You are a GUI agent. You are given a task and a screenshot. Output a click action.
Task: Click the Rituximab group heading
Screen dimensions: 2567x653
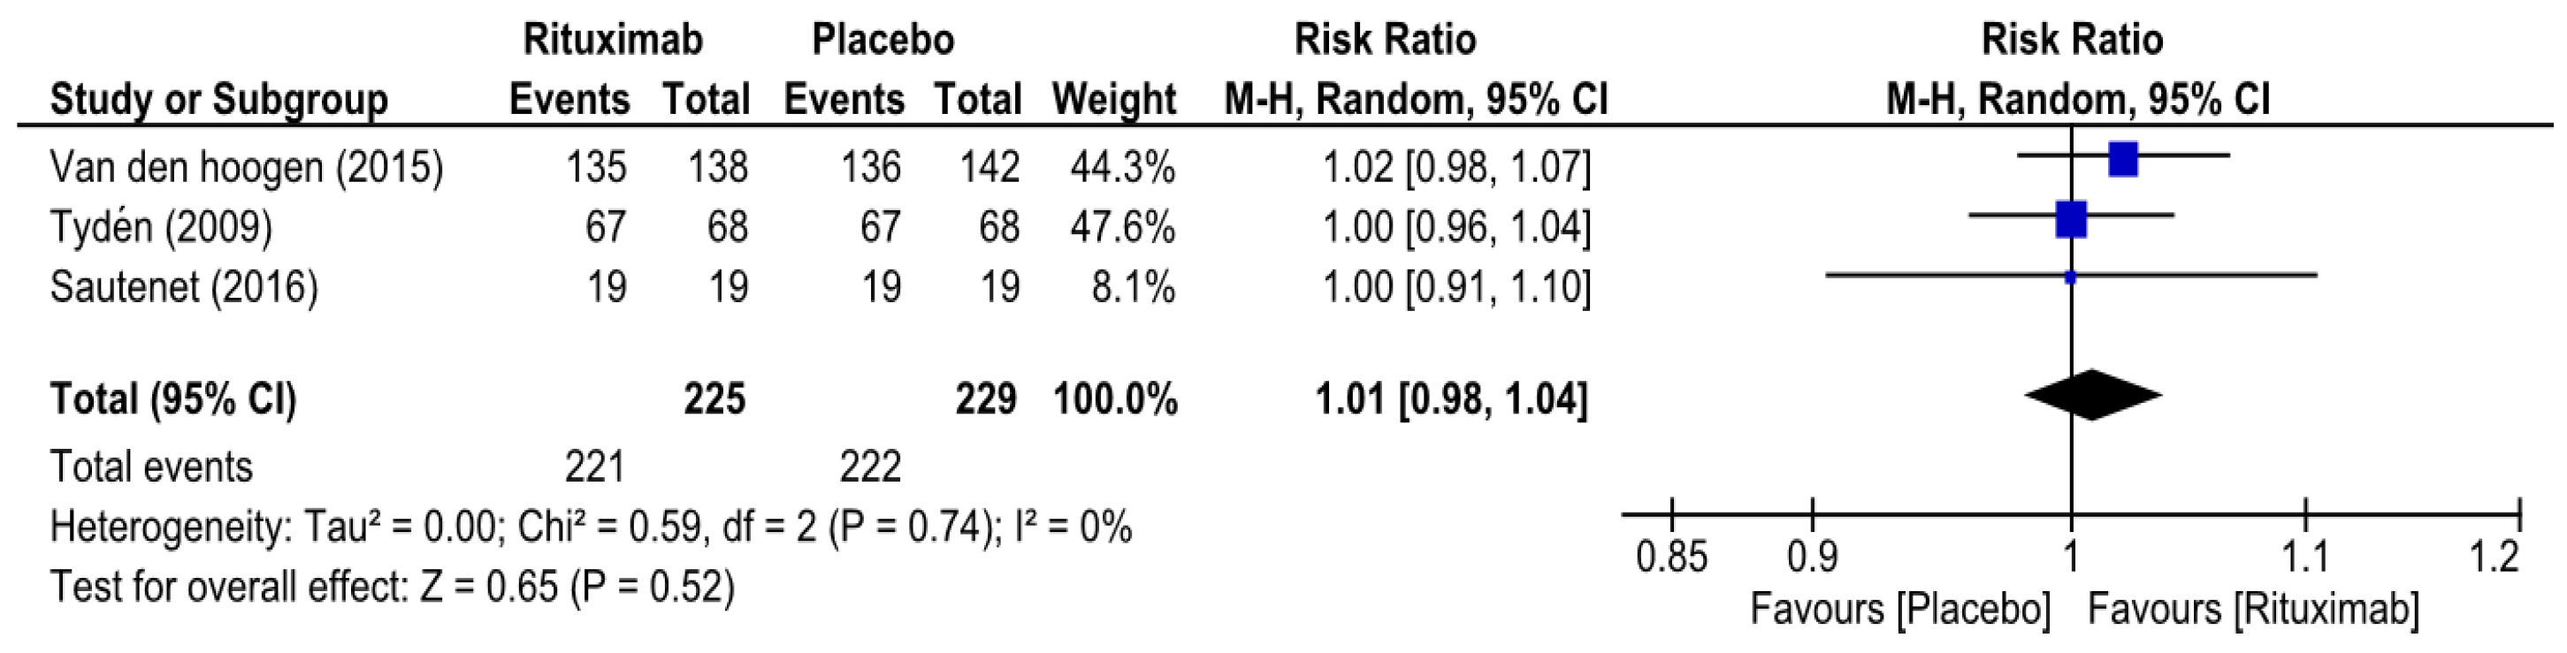pyautogui.click(x=613, y=40)
